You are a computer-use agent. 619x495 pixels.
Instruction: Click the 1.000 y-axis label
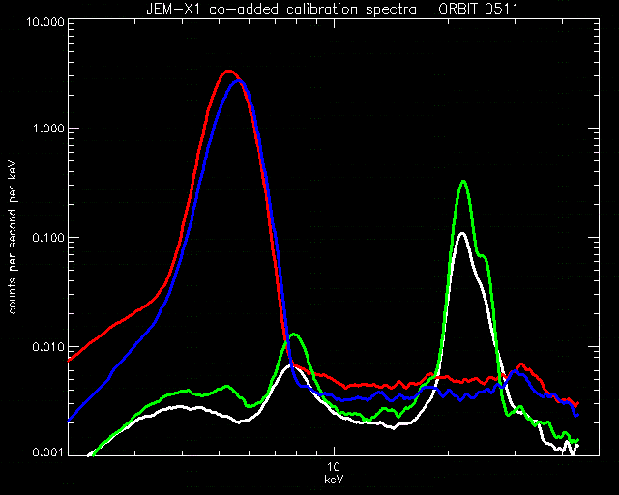(x=47, y=129)
